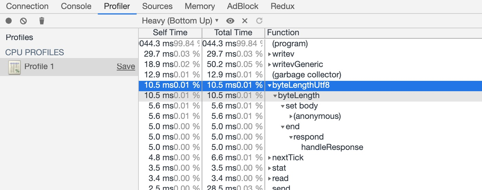Sort by the Total Time column header
Viewport: 482px width, 190px height.
(233, 33)
